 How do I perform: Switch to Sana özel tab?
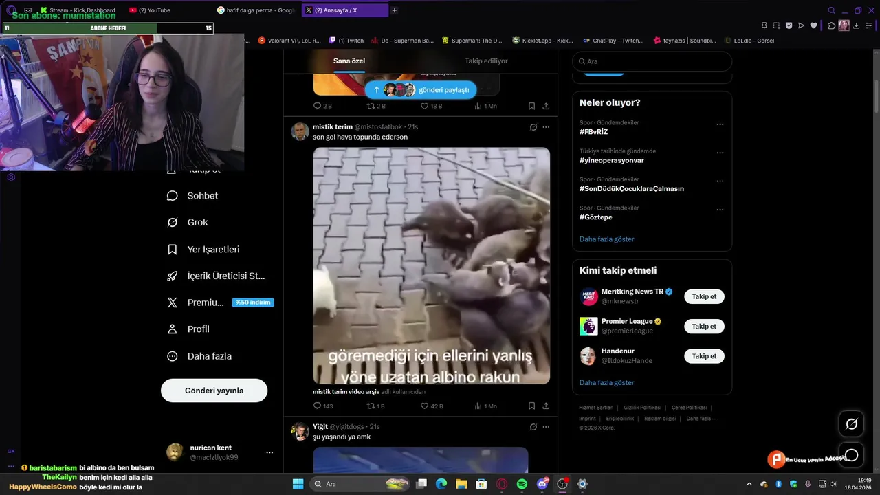pos(349,61)
